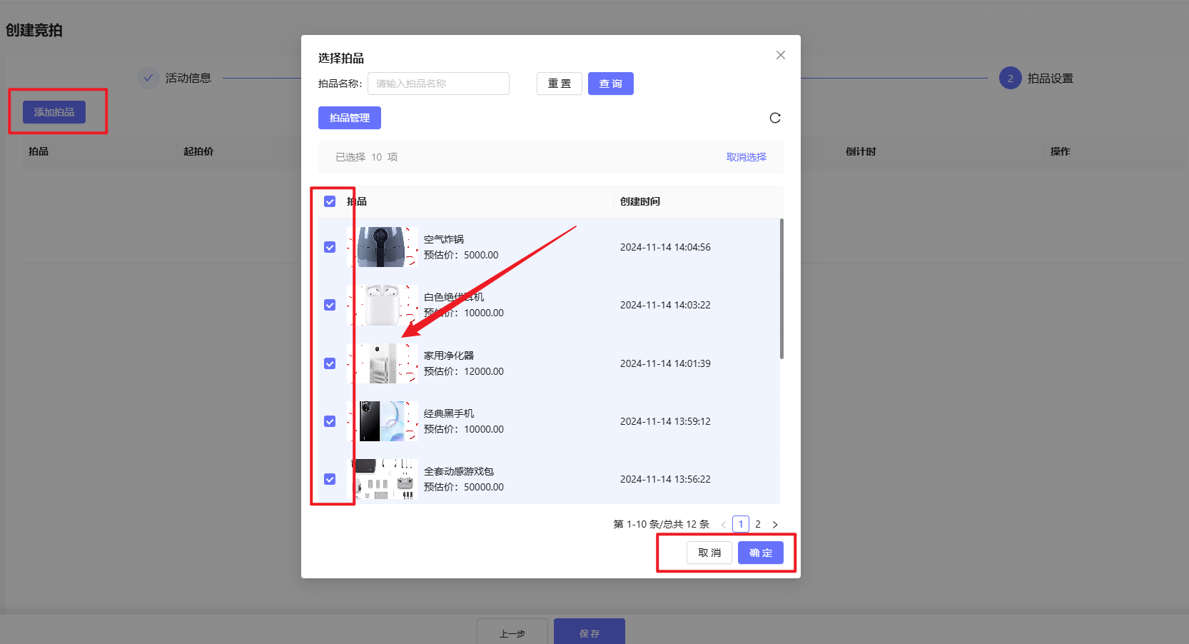Close the 选择拍品 dialog
This screenshot has width=1189, height=644.
pyautogui.click(x=780, y=55)
